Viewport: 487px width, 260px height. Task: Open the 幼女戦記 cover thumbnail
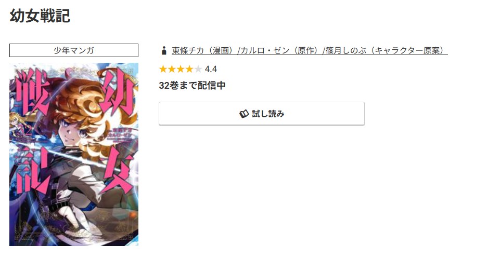click(74, 154)
